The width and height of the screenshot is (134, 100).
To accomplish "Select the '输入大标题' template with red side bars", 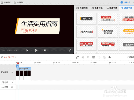I will (x=86, y=32).
